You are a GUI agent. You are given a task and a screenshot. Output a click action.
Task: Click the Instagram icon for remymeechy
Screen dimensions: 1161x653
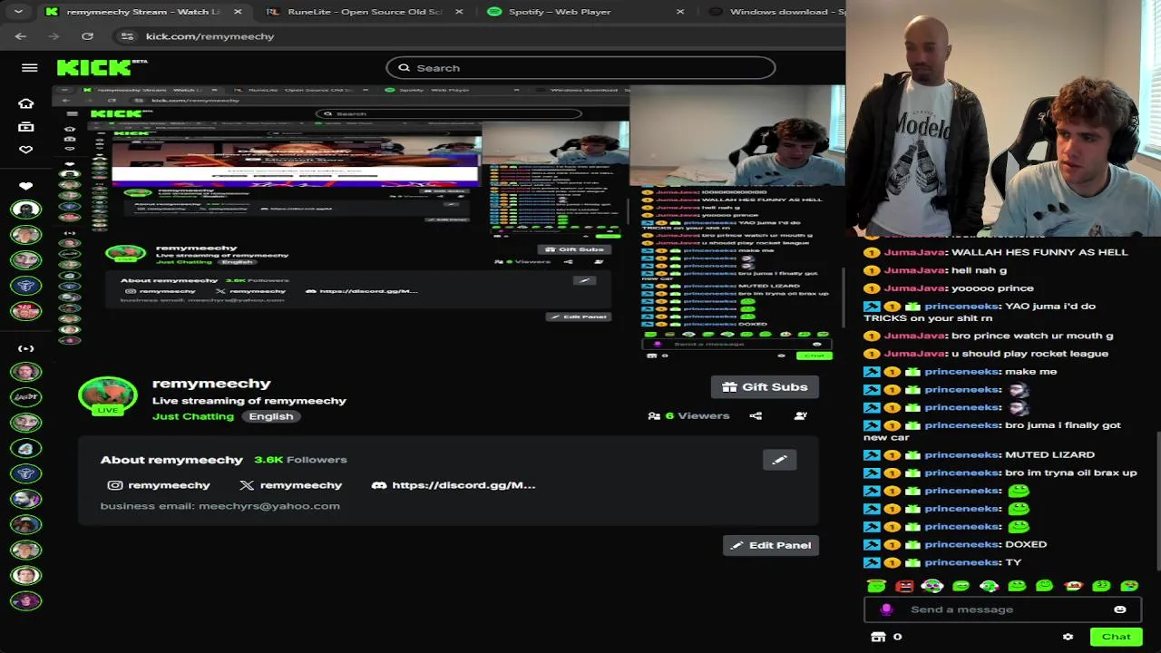pos(115,485)
